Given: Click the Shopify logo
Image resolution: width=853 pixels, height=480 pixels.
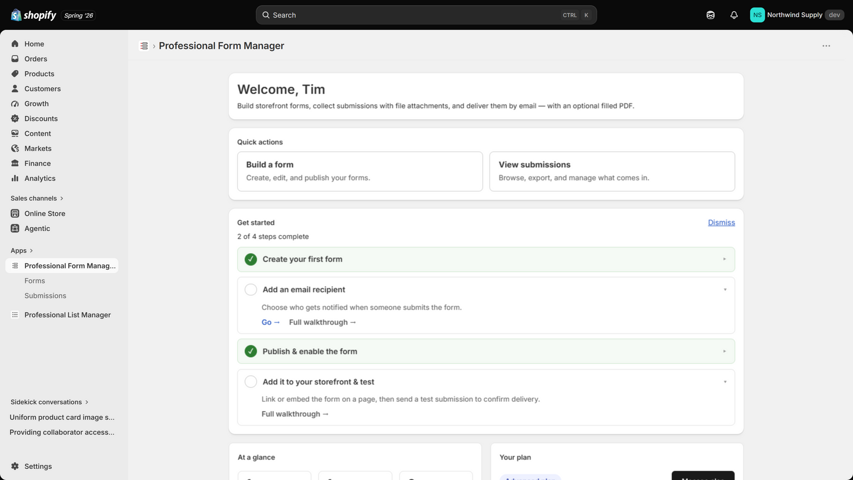Looking at the screenshot, I should click(x=34, y=15).
